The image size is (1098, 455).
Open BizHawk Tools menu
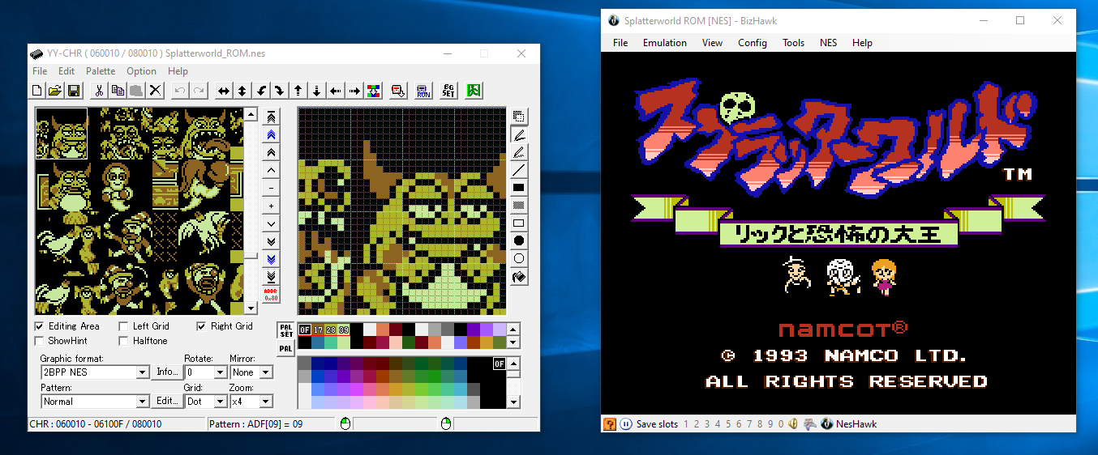point(793,43)
